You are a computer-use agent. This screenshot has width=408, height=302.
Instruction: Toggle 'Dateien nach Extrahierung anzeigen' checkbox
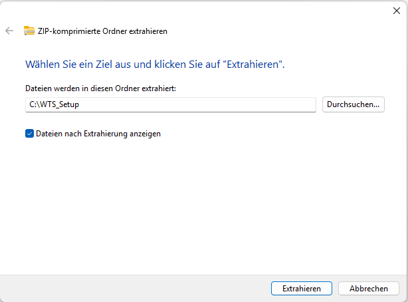29,133
